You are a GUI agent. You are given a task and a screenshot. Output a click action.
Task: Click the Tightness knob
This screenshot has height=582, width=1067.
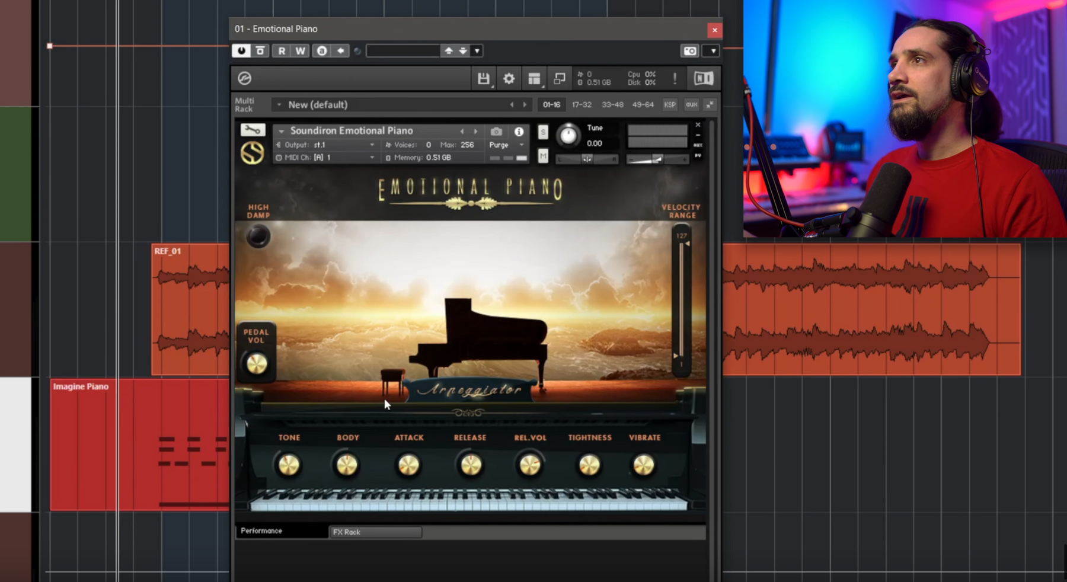[x=589, y=465]
